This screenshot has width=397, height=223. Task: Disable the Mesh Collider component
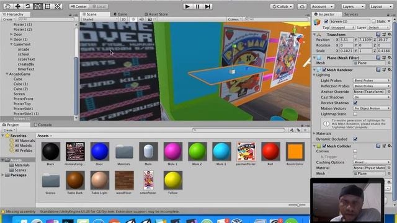pyautogui.click(x=324, y=146)
